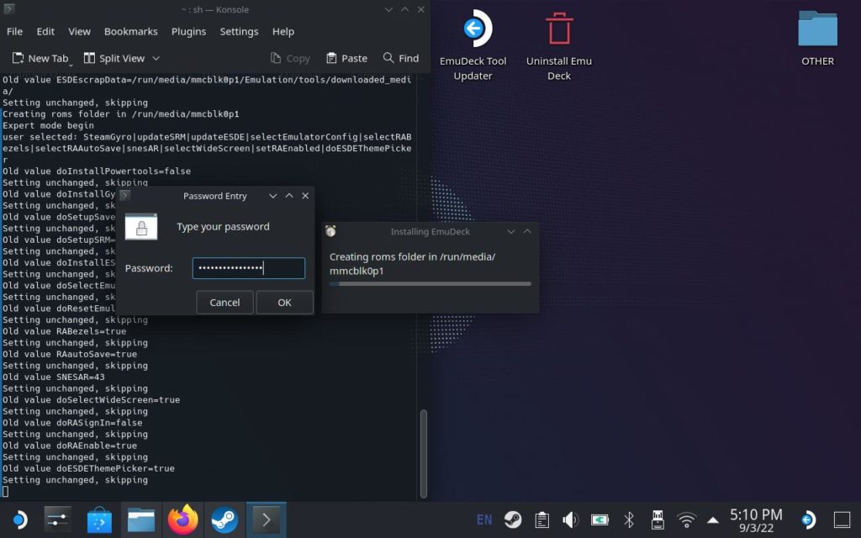Click the EN keyboard layout indicator

click(484, 520)
